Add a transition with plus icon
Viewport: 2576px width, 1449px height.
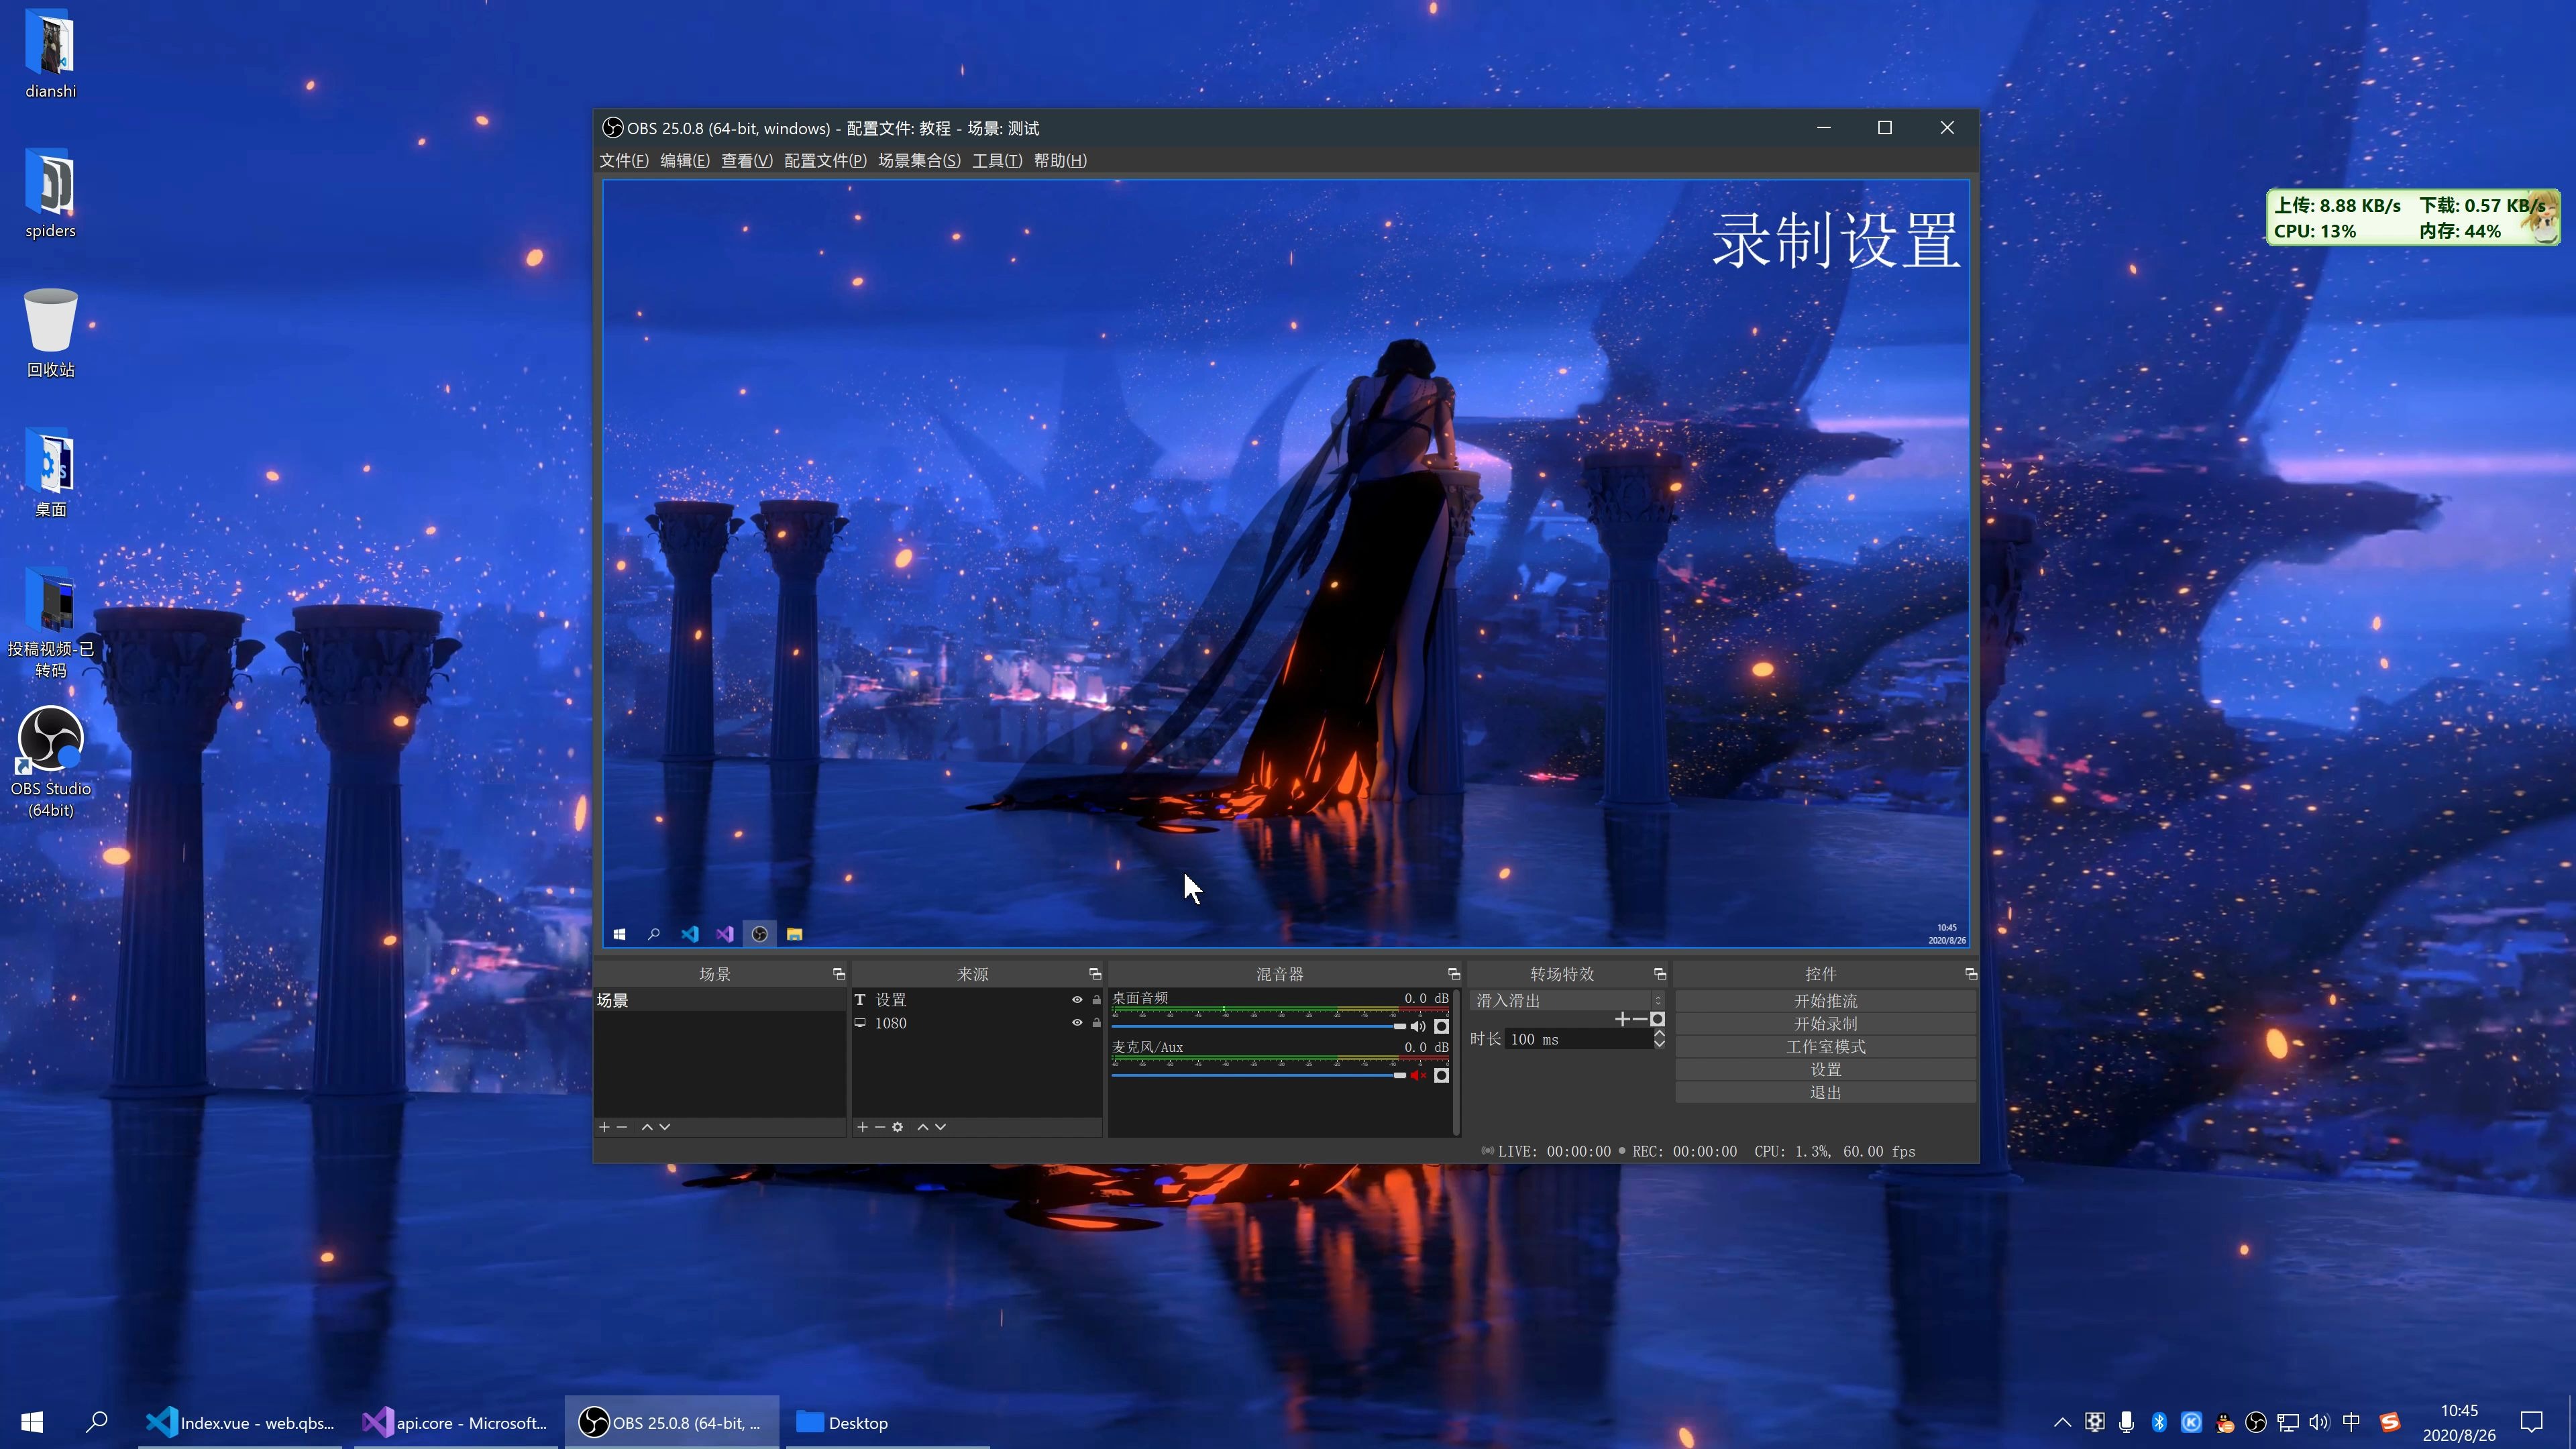coord(1622,1019)
